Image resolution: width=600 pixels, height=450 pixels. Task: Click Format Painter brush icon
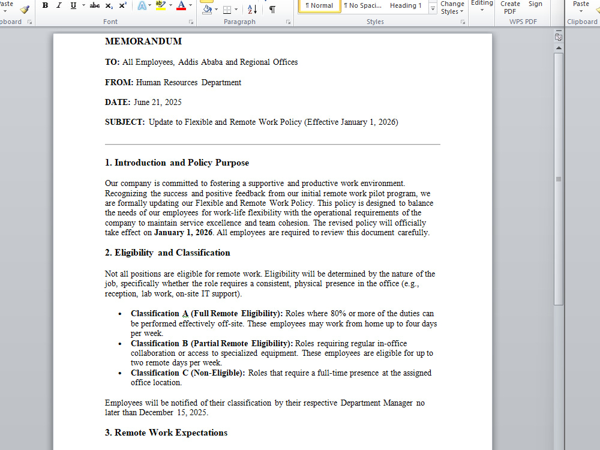25,9
